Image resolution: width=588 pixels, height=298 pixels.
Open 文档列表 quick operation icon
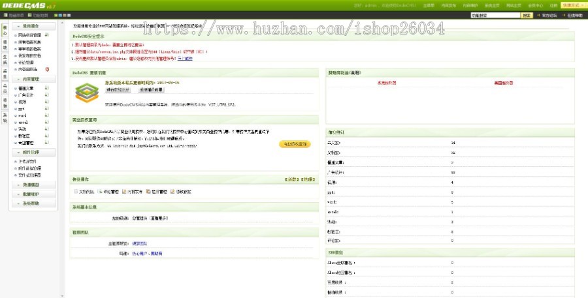point(76,192)
